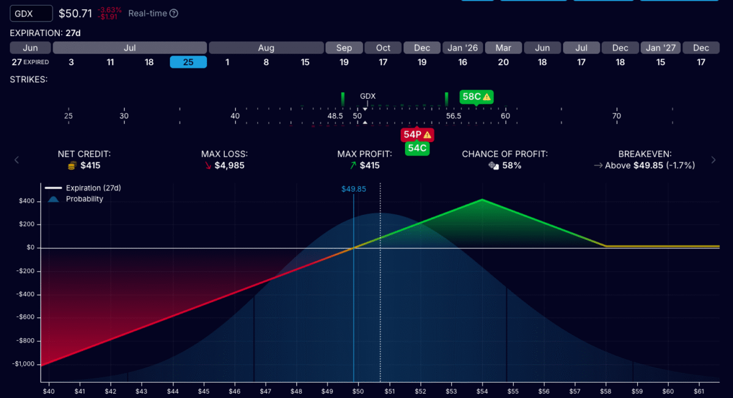Click the gold coins Net Credit icon
This screenshot has width=733, height=398.
71,165
